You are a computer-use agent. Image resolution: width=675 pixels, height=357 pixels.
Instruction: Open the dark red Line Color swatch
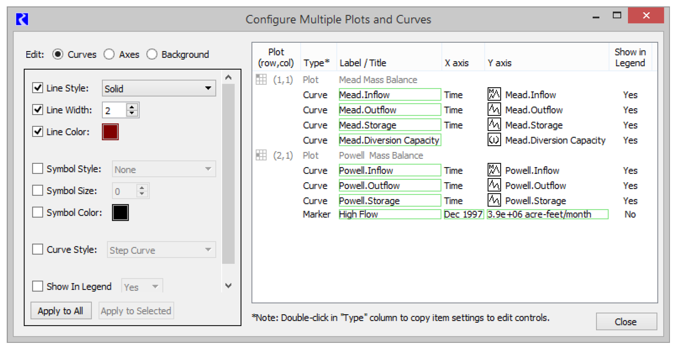pos(110,132)
